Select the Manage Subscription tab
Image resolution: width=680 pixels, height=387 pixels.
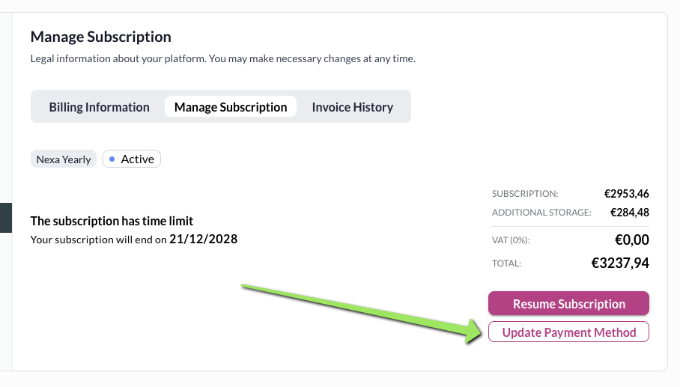pyautogui.click(x=231, y=107)
